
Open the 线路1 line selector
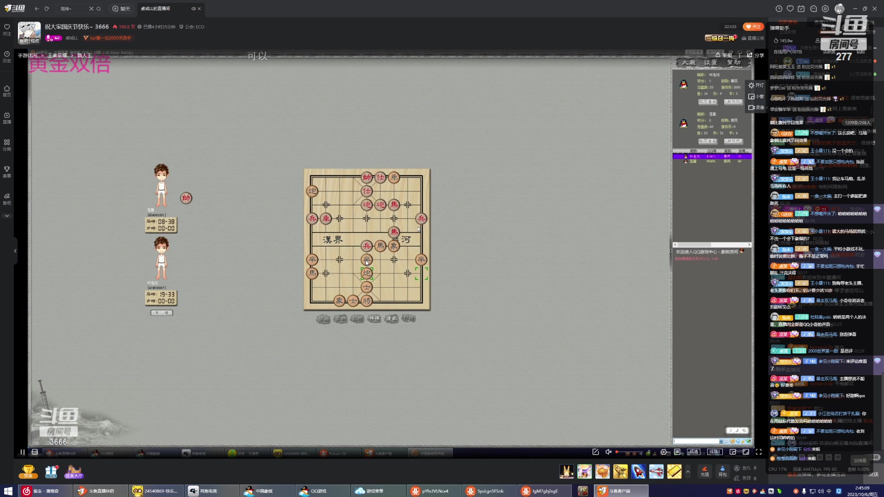(715, 452)
